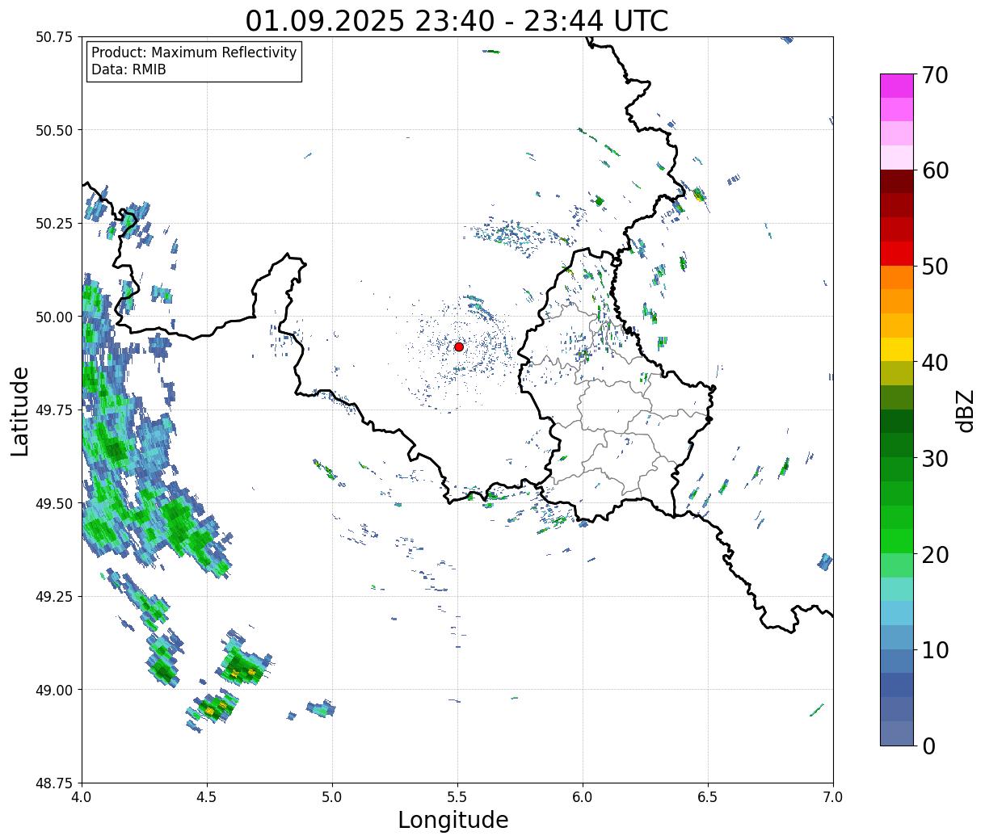Click the colorbar tick label 30
Viewport: 985px width, 840px height.
pos(935,459)
